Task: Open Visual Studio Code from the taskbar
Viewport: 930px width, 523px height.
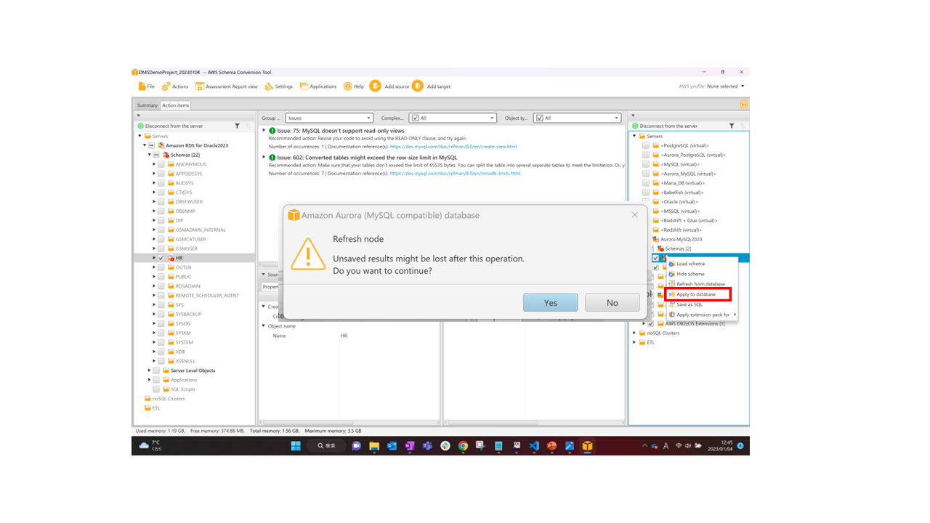Action: (533, 446)
